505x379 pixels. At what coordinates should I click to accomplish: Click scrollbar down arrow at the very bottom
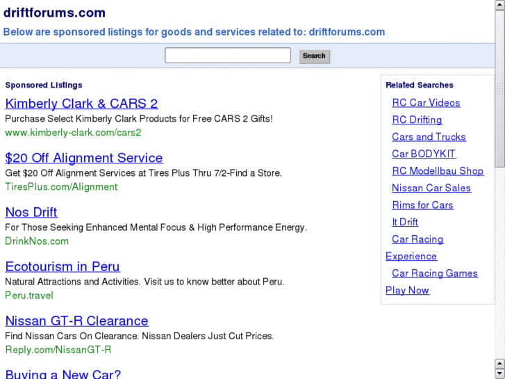point(499,373)
